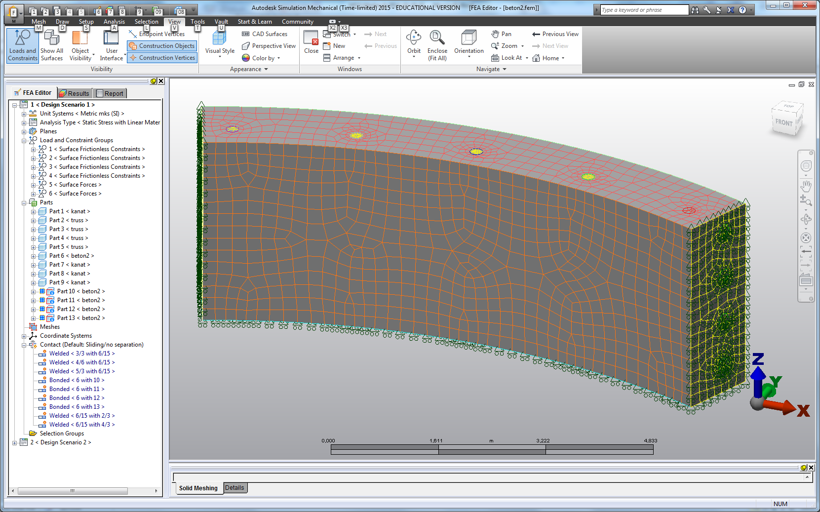Viewport: 820px width, 512px height.
Task: Click the Previous View arrow
Action: click(536, 34)
